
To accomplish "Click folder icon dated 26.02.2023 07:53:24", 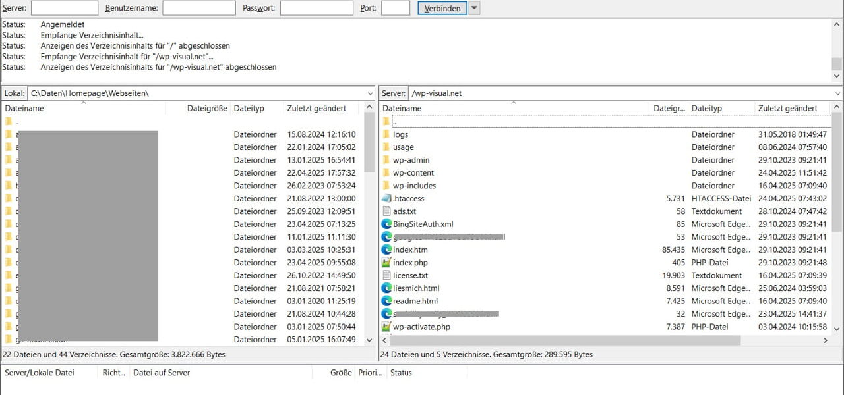I will pos(9,186).
